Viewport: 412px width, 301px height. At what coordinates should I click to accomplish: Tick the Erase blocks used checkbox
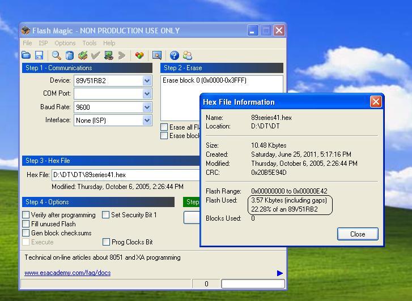(164, 136)
